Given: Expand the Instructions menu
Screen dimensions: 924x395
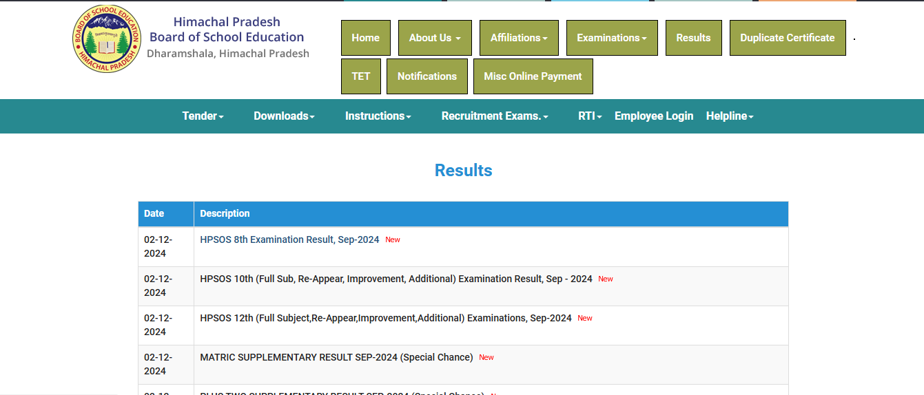Looking at the screenshot, I should (x=378, y=116).
